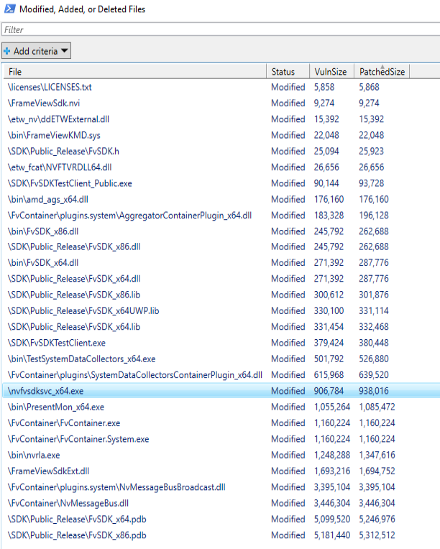Click PatchedSize value 938,016

tap(373, 391)
